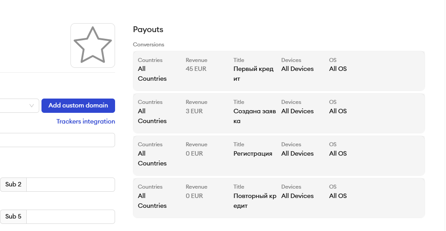Expand the domain dropdown chevron
Viewport: 446px width, 231px height.
click(x=32, y=106)
